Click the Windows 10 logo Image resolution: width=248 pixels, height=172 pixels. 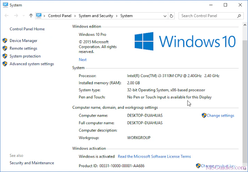click(x=144, y=41)
